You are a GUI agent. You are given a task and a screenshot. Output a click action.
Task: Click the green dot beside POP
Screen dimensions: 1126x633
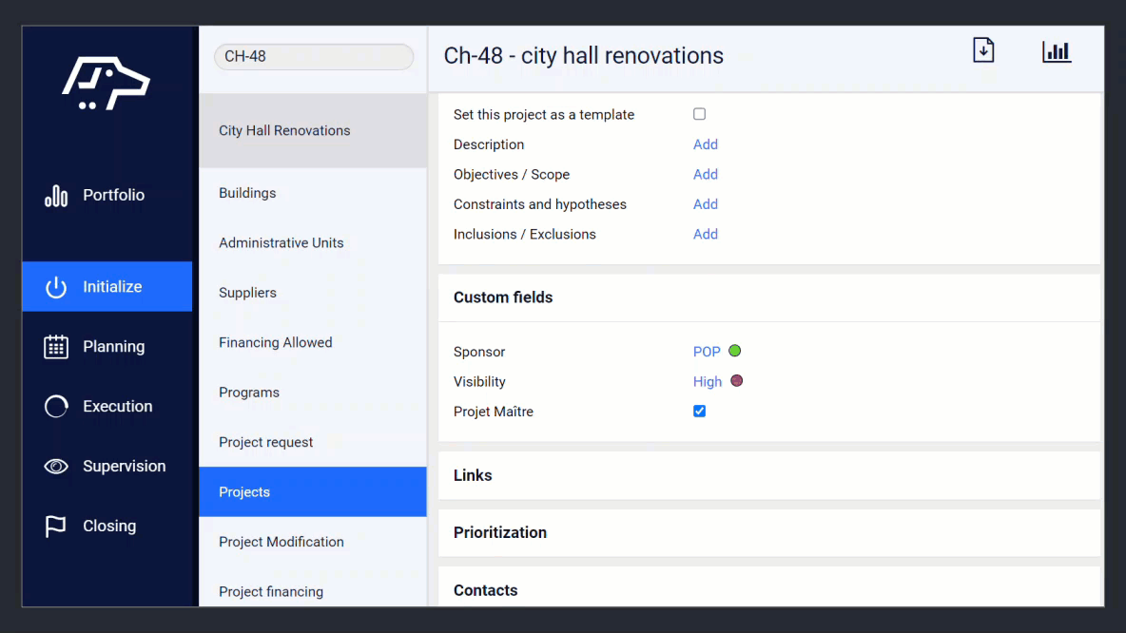736,351
